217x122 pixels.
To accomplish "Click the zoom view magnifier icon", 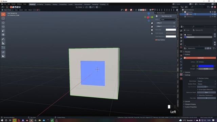I will (x=152, y=23).
